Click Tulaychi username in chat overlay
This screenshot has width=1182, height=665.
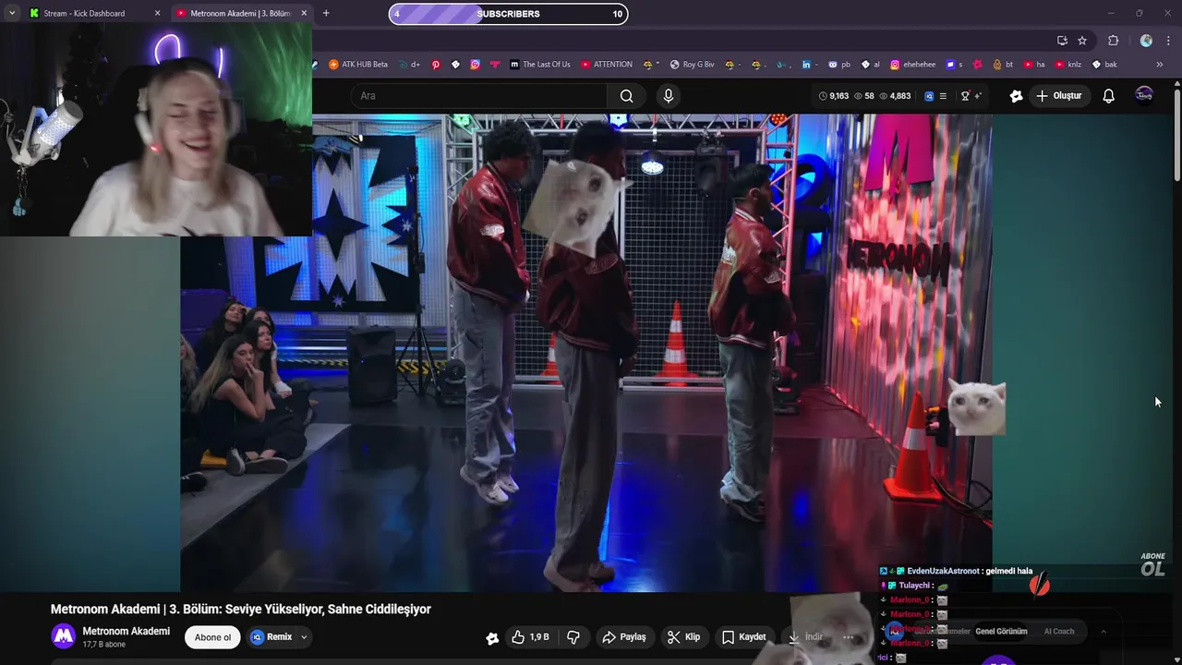click(x=914, y=586)
